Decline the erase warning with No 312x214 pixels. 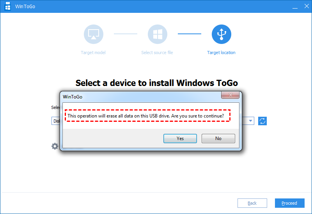coord(218,139)
